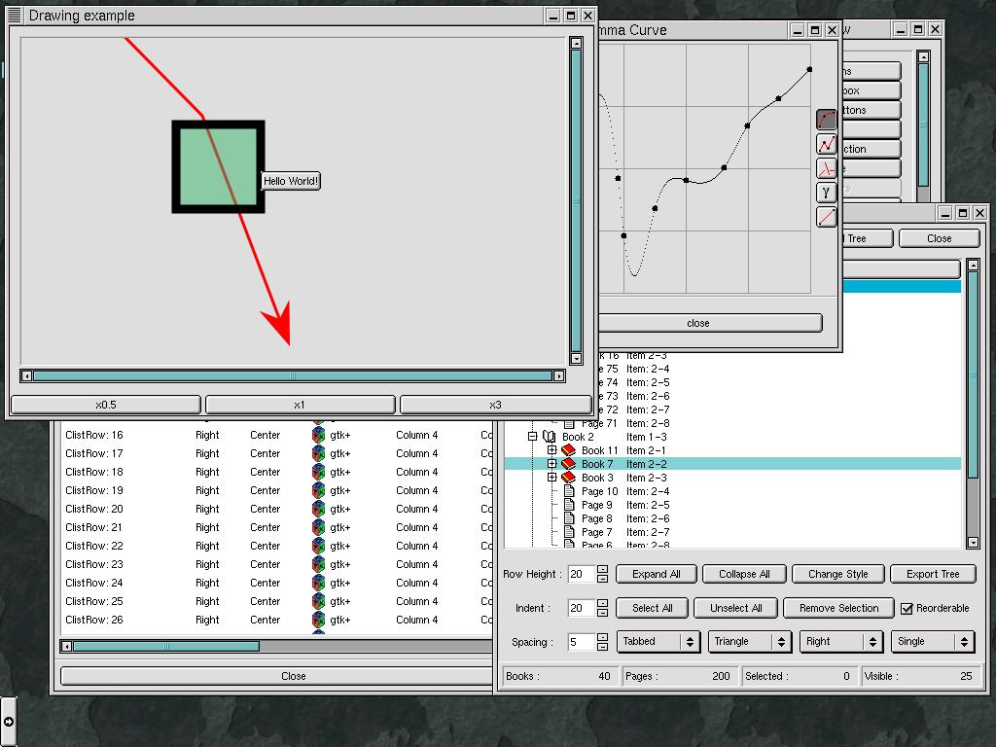Click the Remove Selection button
This screenshot has height=747, width=996.
838,608
